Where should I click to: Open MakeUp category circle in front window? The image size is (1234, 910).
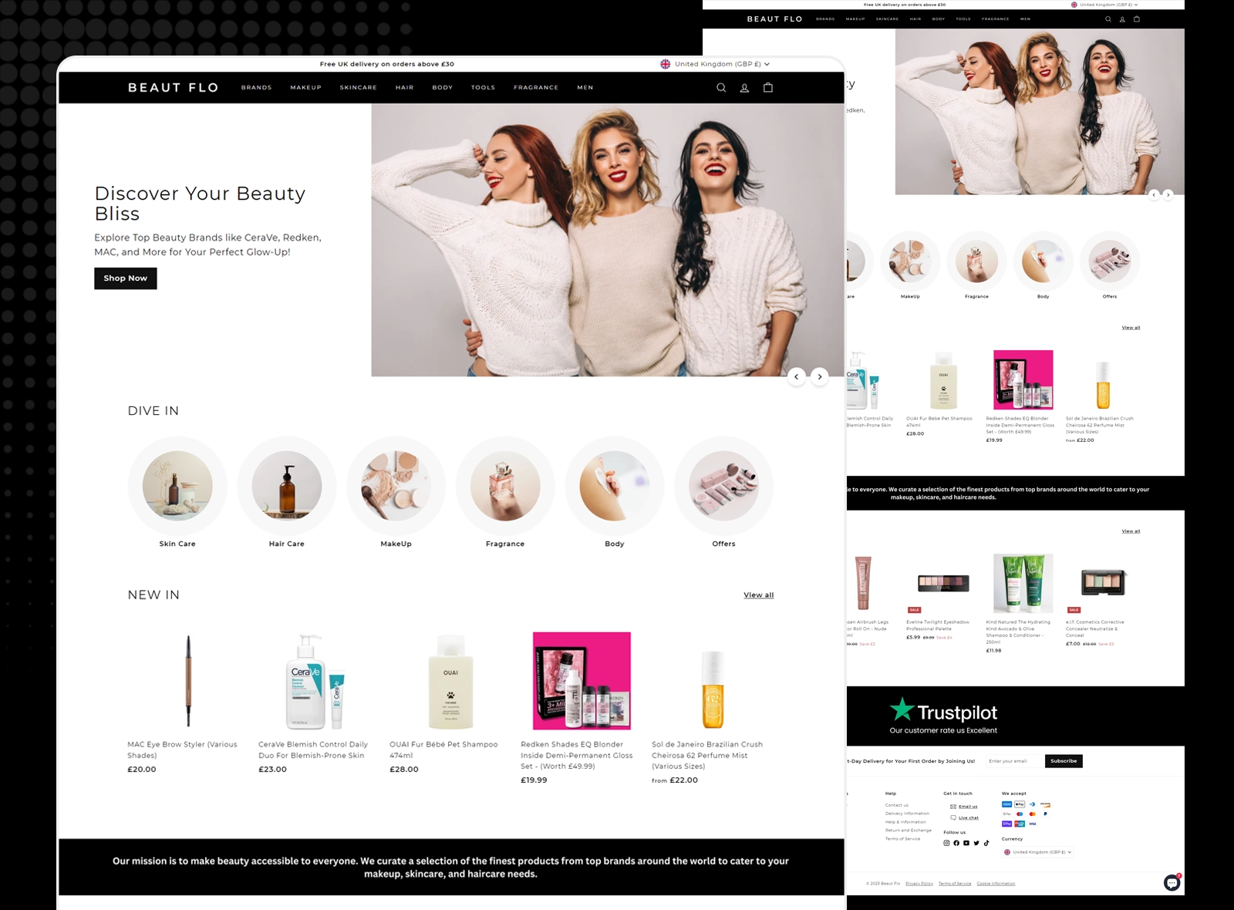tap(396, 487)
